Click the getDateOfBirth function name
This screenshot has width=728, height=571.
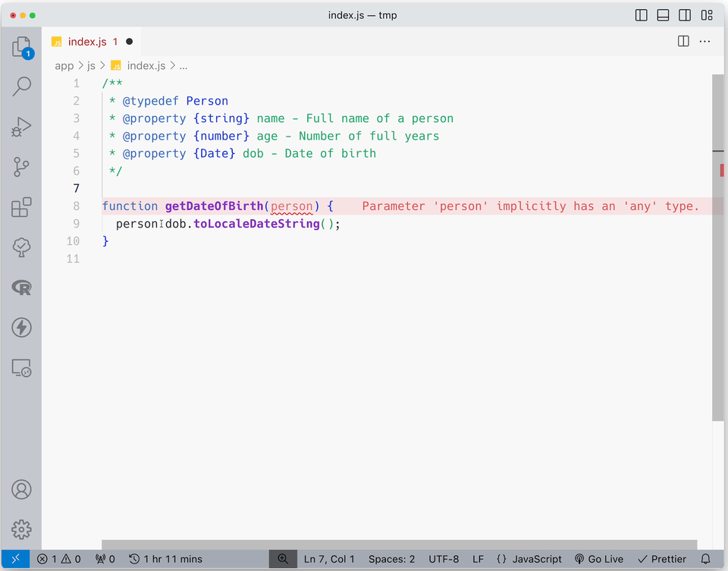(x=214, y=206)
